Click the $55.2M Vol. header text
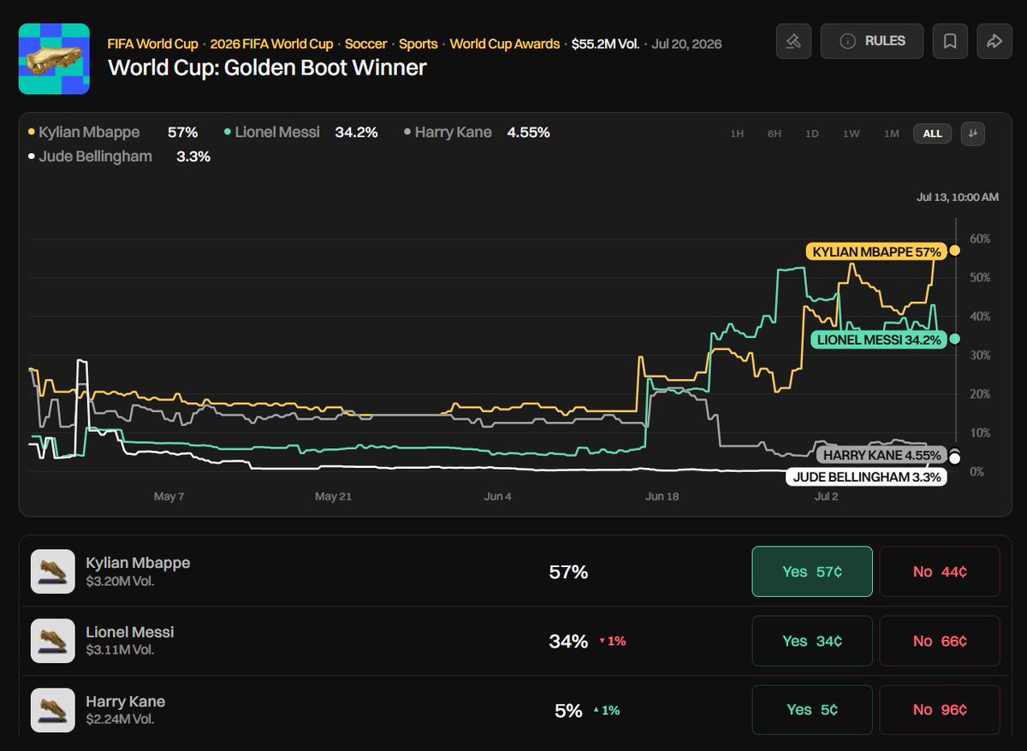The image size is (1027, 751). (x=606, y=44)
